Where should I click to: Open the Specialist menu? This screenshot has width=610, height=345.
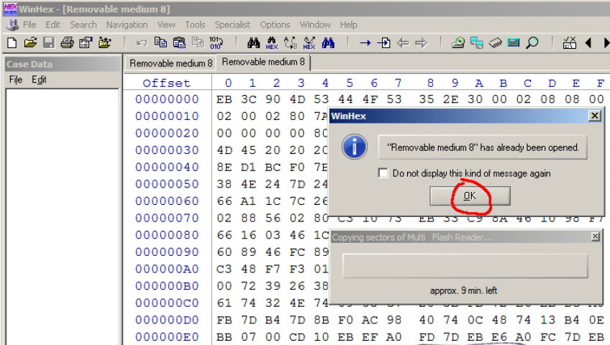pyautogui.click(x=232, y=25)
